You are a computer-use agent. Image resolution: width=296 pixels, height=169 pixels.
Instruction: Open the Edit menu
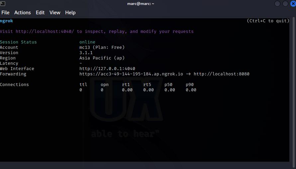tap(40, 13)
